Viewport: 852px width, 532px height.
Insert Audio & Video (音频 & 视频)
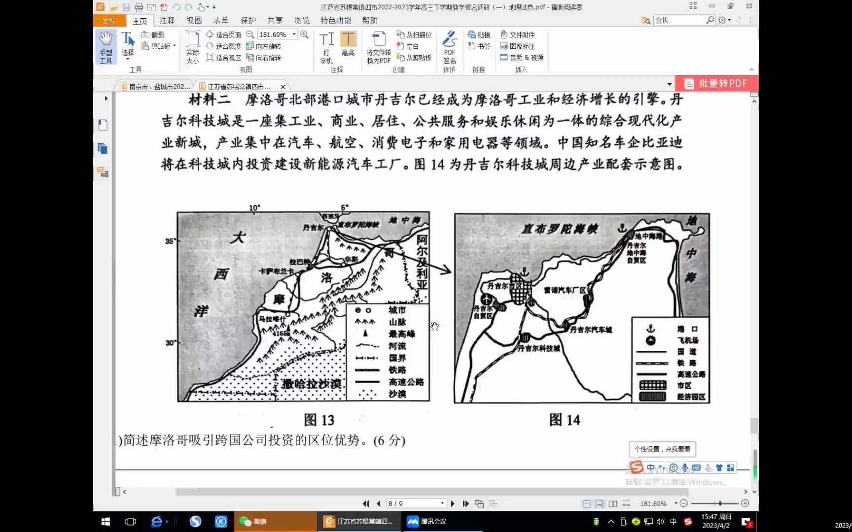(x=522, y=58)
